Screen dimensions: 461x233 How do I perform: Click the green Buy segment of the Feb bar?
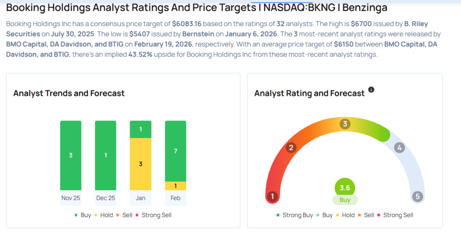175,151
